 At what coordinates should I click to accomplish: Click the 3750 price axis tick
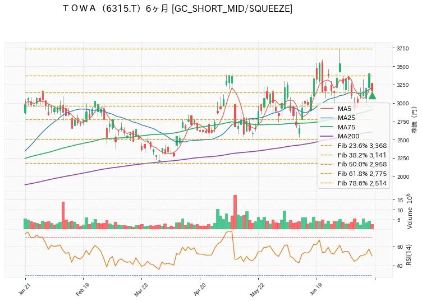coord(402,49)
